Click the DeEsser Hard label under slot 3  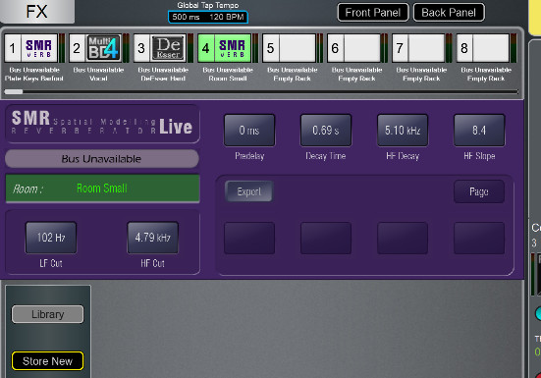163,79
